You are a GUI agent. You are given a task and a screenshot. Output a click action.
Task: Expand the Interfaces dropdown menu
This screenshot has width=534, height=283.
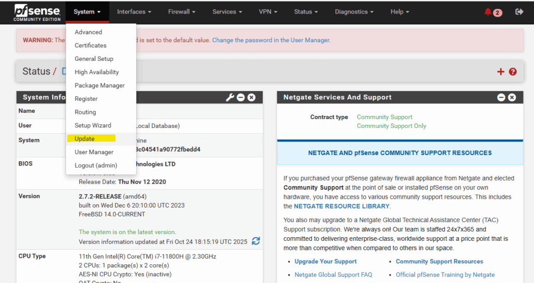(x=134, y=12)
